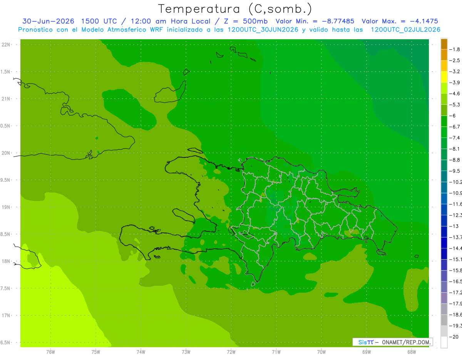Click the "72W" longitude label
The image size is (462, 357).
(231, 352)
